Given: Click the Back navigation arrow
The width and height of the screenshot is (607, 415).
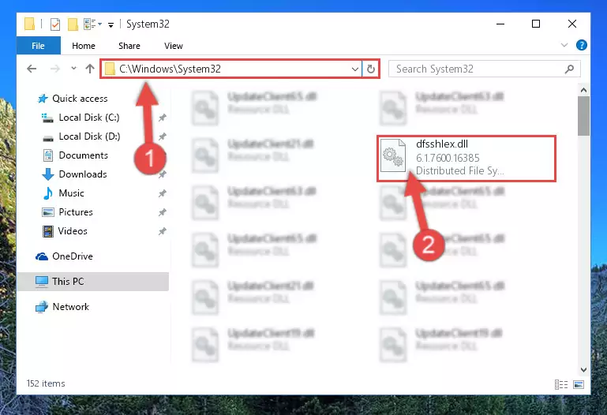Looking at the screenshot, I should (x=32, y=69).
